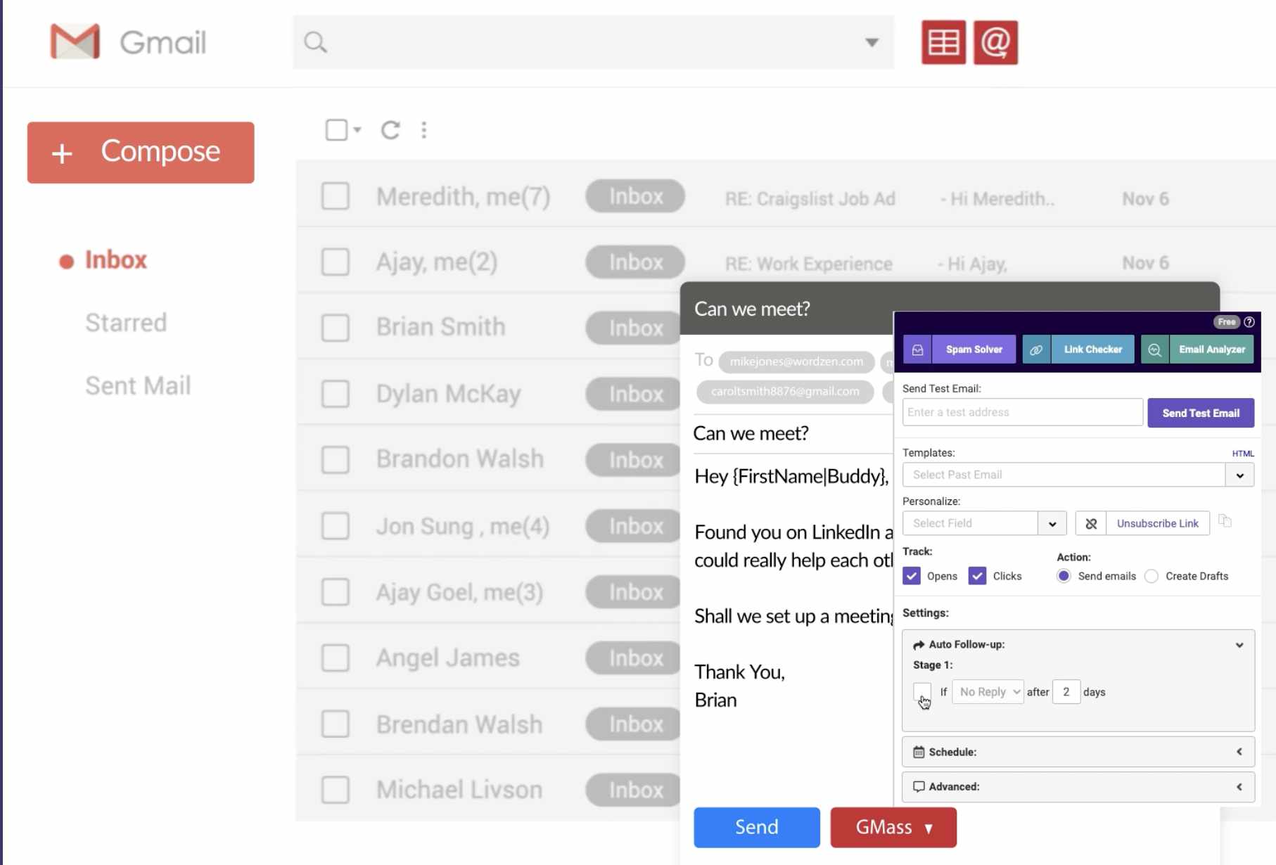Open the Select Past Email templates dropdown
Screen dimensions: 1276x865
[x=1239, y=475]
